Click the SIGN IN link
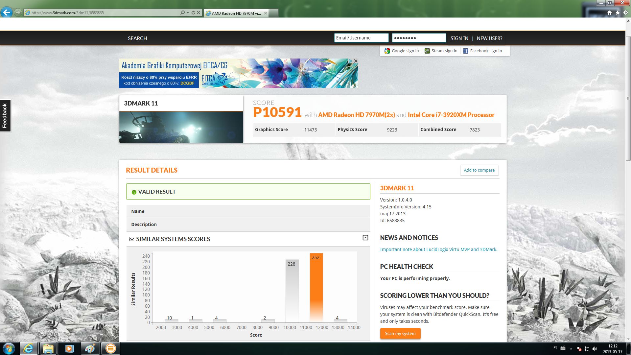The width and height of the screenshot is (631, 355). [459, 38]
